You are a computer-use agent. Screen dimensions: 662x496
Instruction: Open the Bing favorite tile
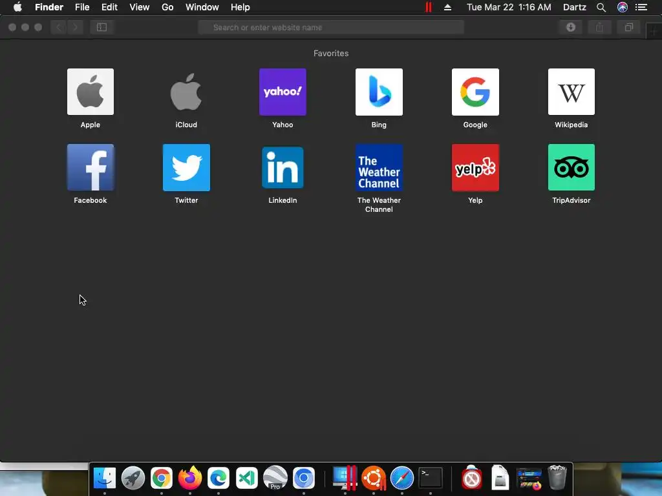pyautogui.click(x=379, y=92)
